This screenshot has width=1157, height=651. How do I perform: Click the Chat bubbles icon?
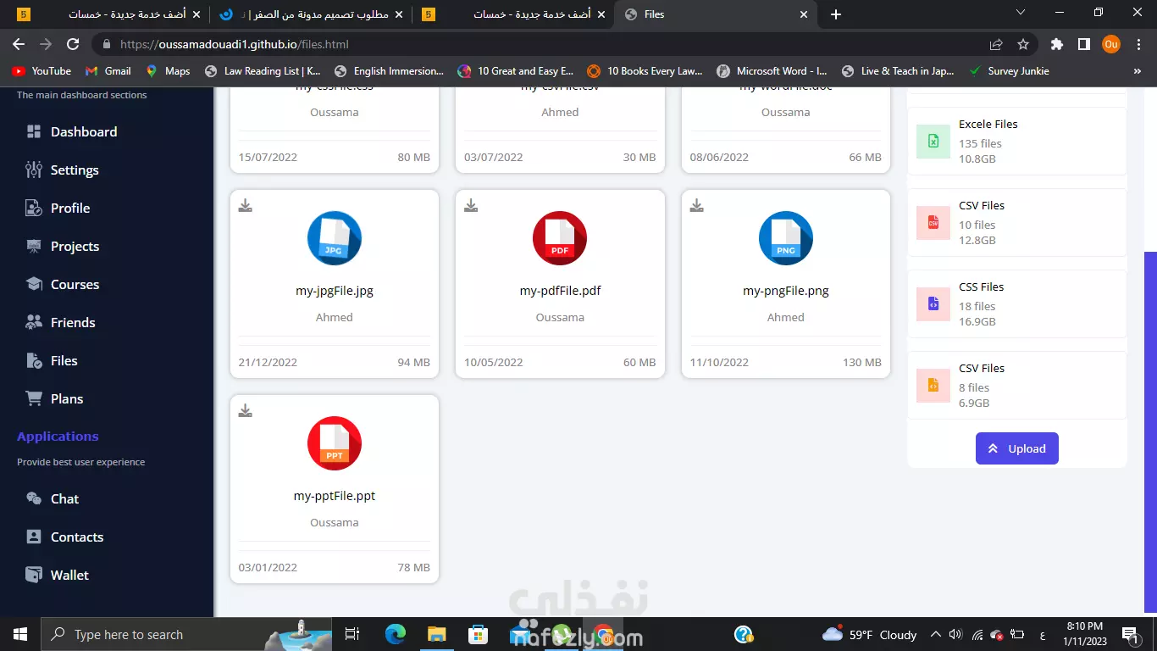[x=34, y=498]
